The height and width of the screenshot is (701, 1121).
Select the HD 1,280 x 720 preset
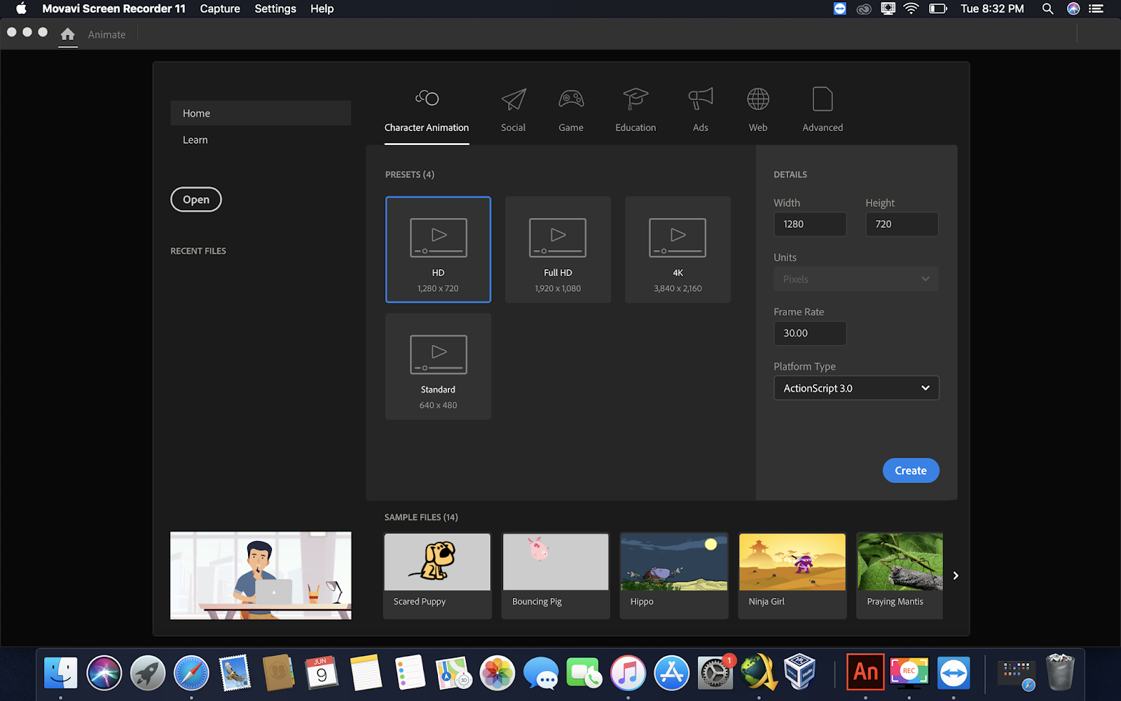point(438,250)
